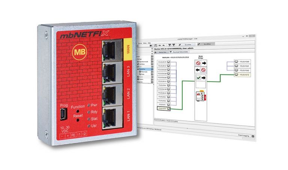Toggle the checkbox beside Interfaces
This screenshot has width=288, height=170.
tap(152, 64)
